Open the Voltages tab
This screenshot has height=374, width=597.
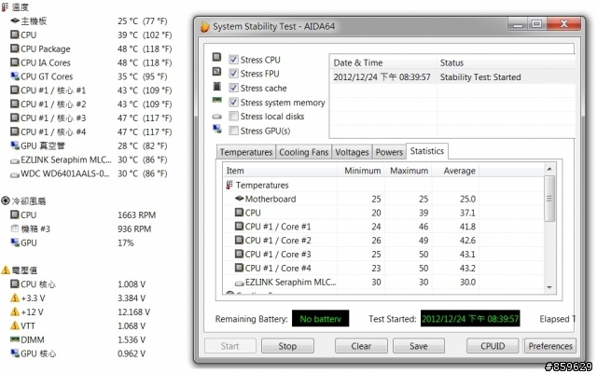pos(352,152)
